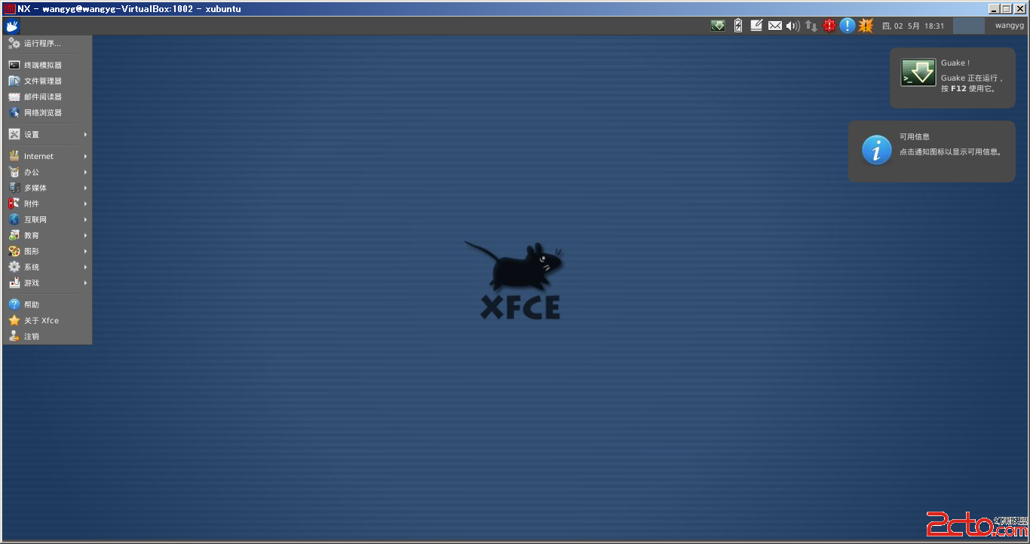Expand the 游戏 games submenu

pyautogui.click(x=47, y=283)
